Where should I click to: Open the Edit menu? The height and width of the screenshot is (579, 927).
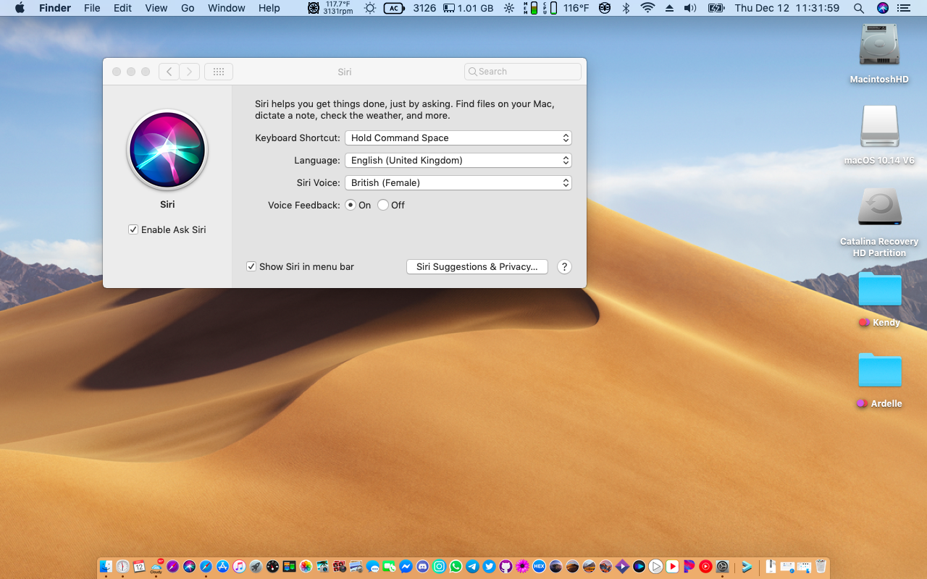pyautogui.click(x=122, y=8)
